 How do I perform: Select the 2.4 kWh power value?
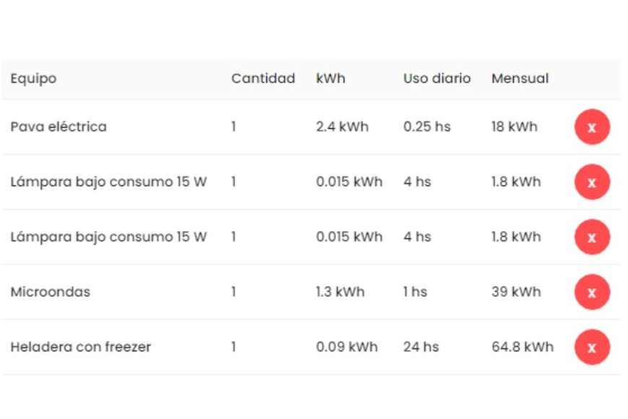(x=342, y=127)
